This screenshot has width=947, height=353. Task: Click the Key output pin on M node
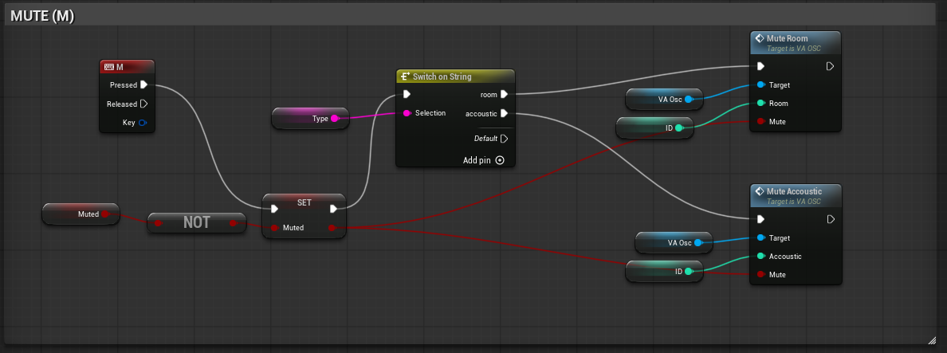[143, 123]
